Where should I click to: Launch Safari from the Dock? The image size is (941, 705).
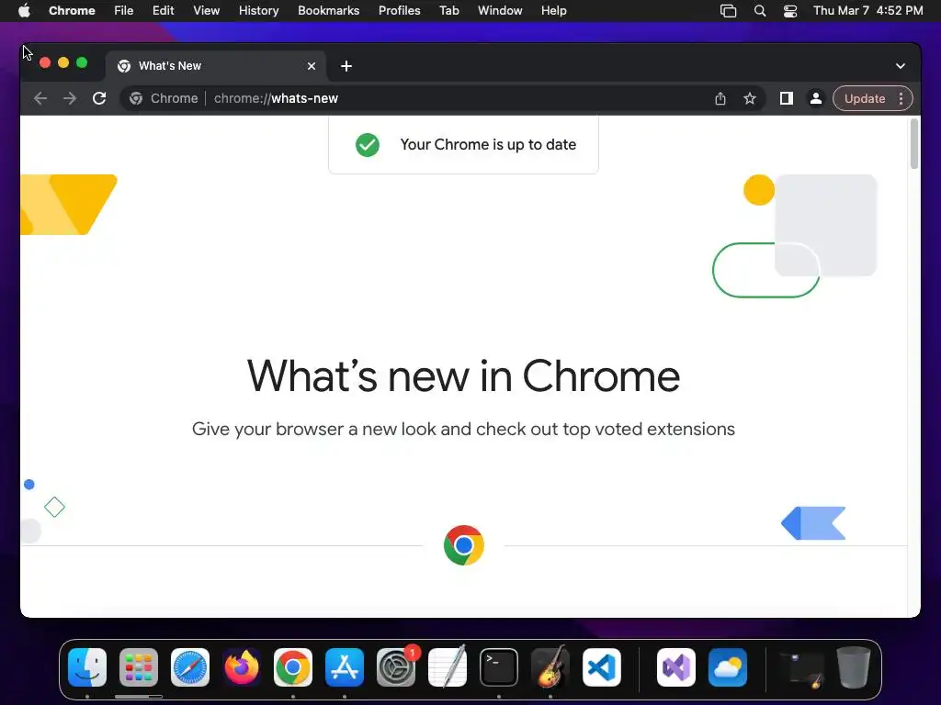190,667
